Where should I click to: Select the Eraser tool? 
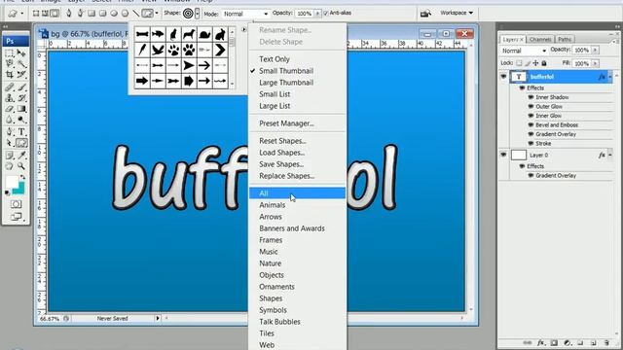(10, 109)
